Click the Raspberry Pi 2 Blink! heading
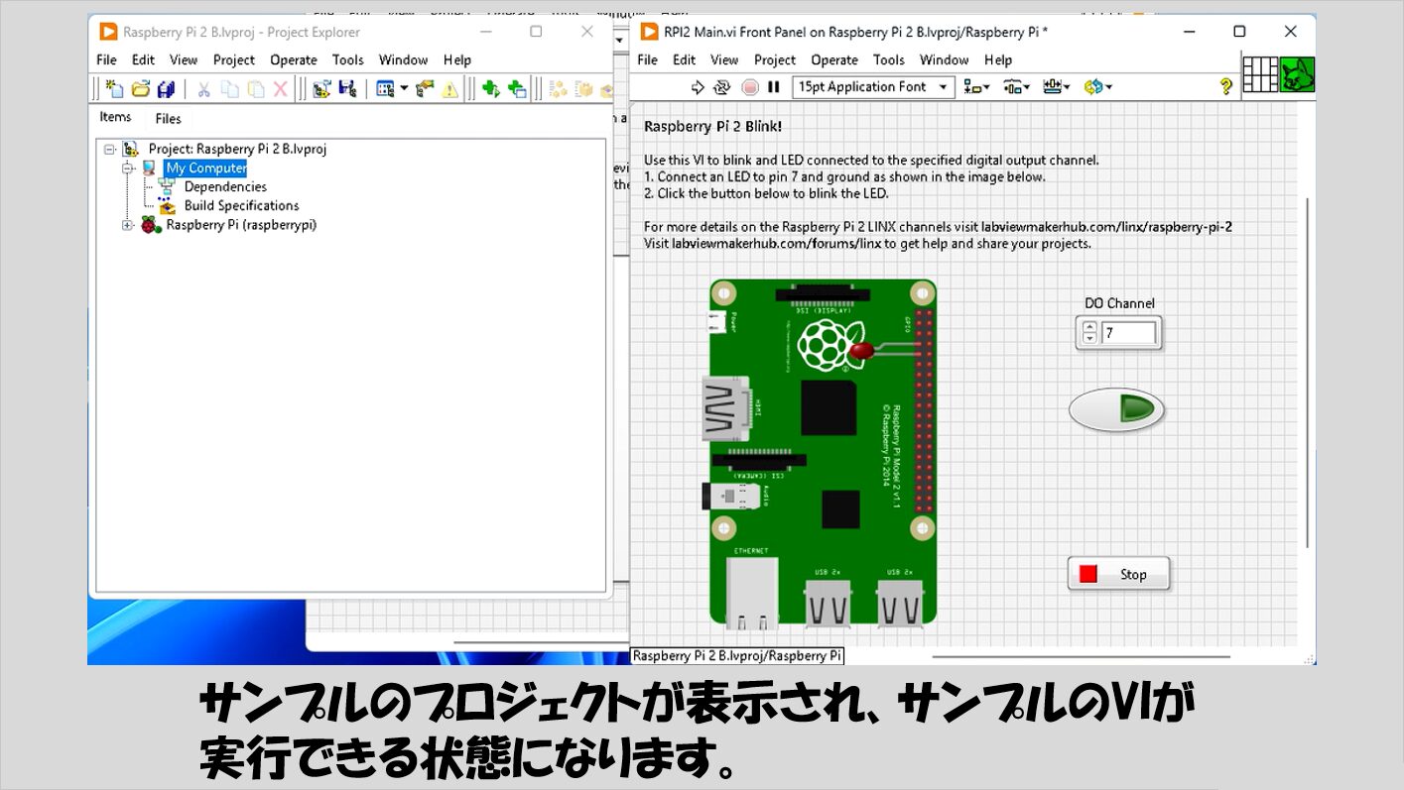 [712, 126]
